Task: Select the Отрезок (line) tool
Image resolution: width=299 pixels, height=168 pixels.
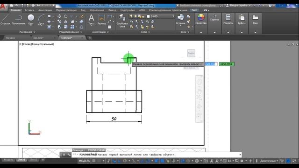Action: [x=5, y=20]
